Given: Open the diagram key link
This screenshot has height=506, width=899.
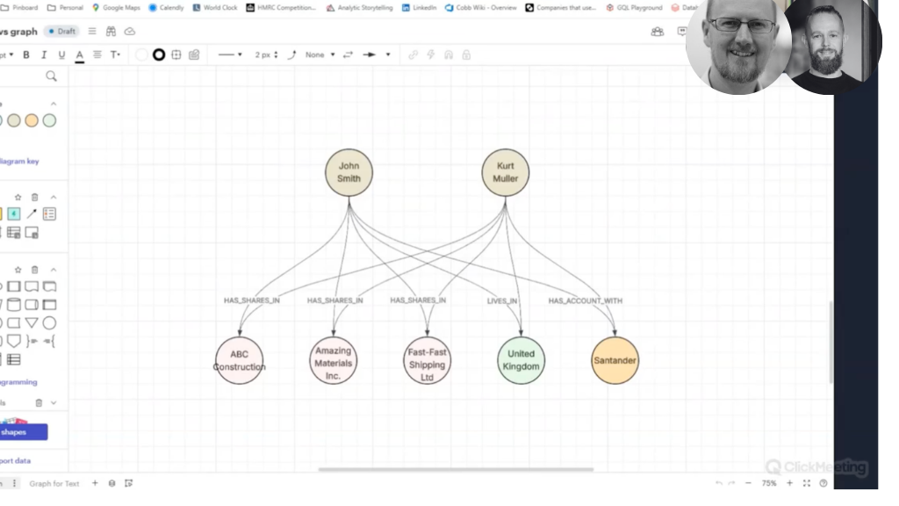Looking at the screenshot, I should point(19,162).
